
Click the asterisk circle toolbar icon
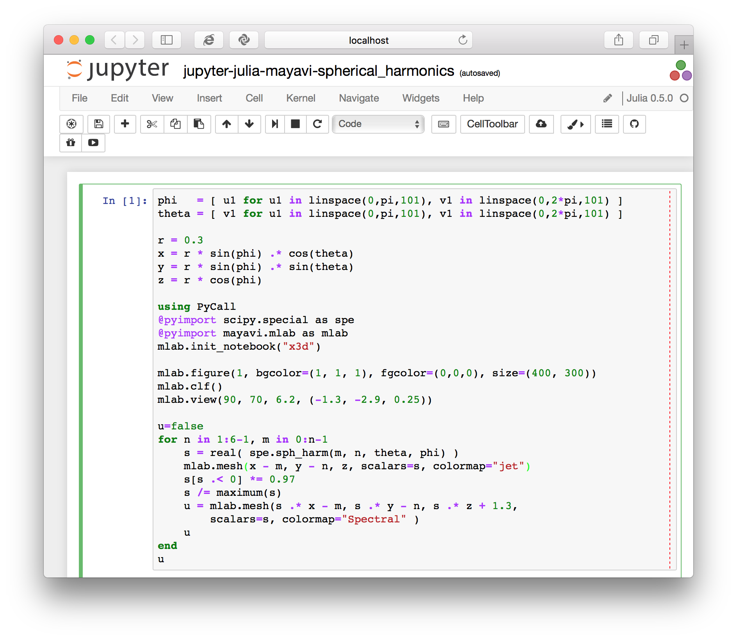(x=71, y=124)
